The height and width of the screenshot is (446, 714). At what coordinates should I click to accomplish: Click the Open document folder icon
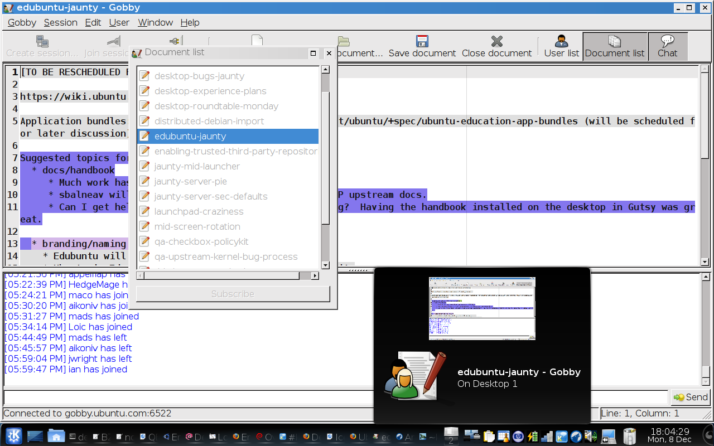pos(344,41)
